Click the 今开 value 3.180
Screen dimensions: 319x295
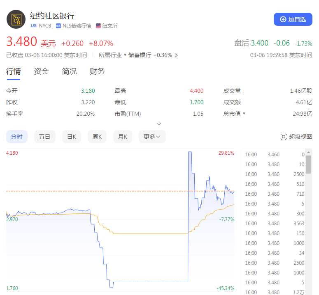tap(88, 91)
